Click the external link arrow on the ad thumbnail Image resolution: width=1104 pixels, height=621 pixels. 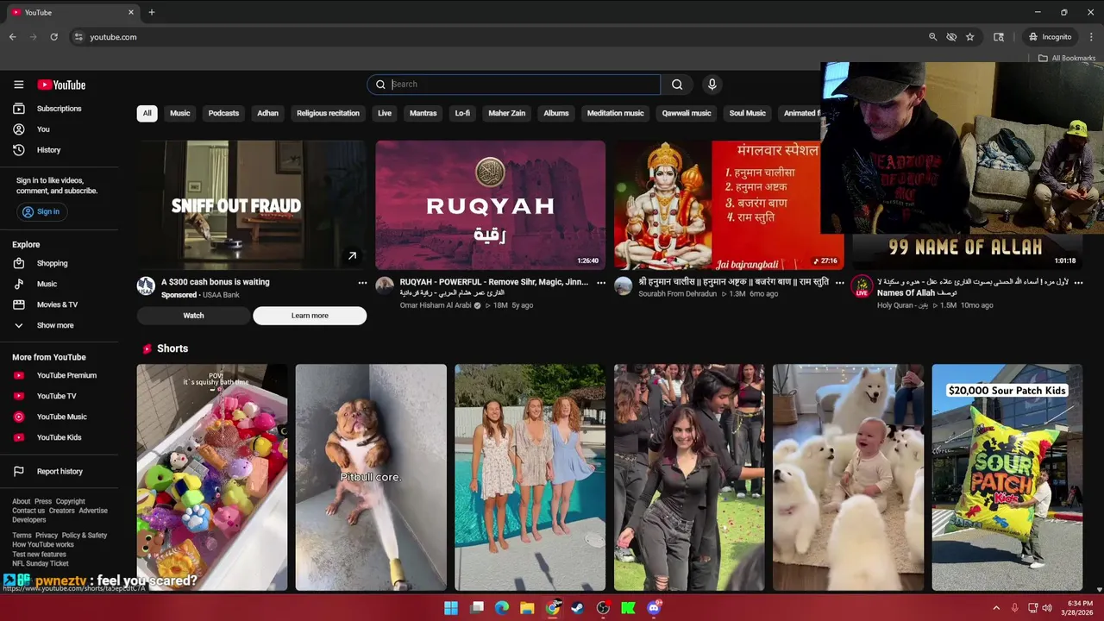352,256
